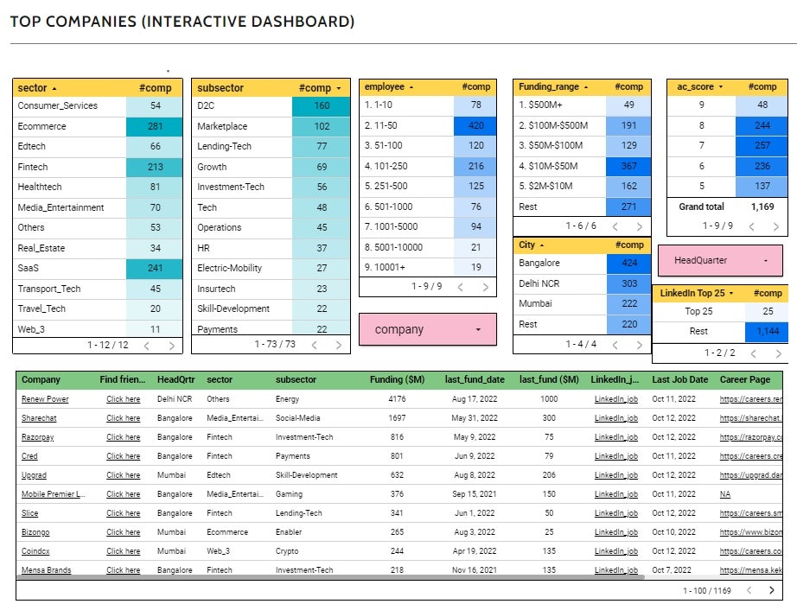Viewport: 797px width, 604px height.
Task: Open LinkedIn_job link for Upgrad
Action: point(616,475)
